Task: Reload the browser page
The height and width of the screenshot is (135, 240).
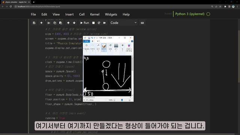Action: point(11,7)
